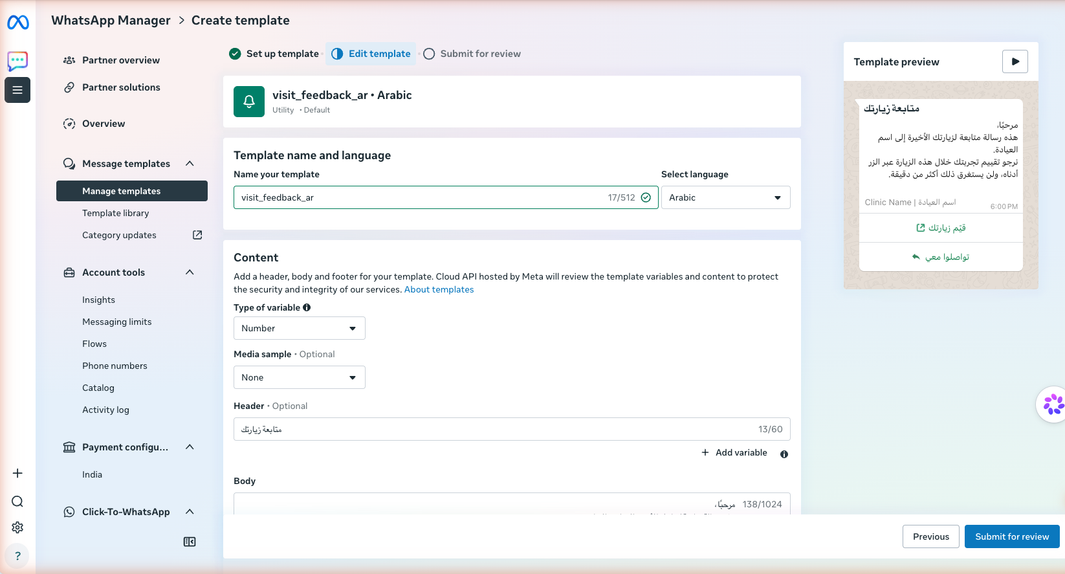Image resolution: width=1065 pixels, height=574 pixels.
Task: Toggle the hamburger menu icon
Action: (x=17, y=90)
